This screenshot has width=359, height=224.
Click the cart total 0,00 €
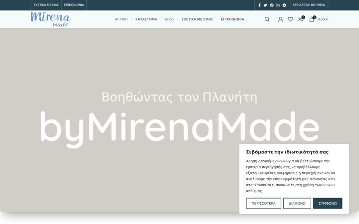click(x=323, y=19)
